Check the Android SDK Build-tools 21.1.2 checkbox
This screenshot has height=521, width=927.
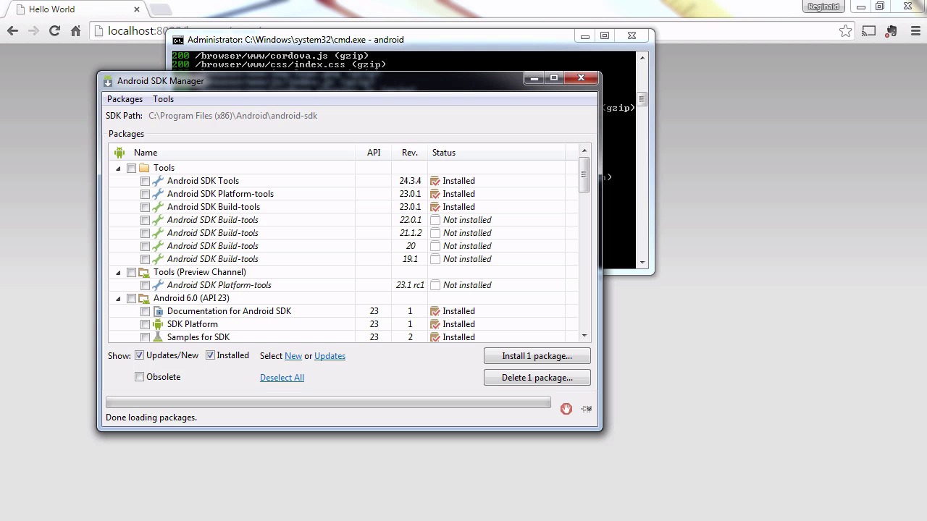(x=145, y=233)
